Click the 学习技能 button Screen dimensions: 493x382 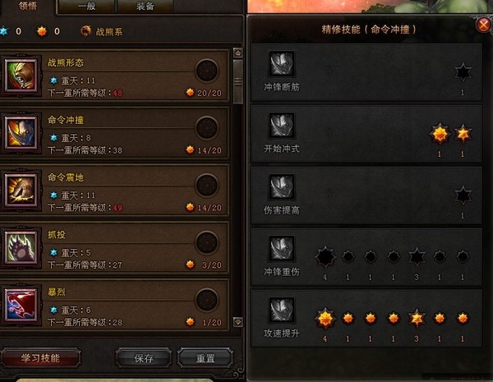[40, 358]
